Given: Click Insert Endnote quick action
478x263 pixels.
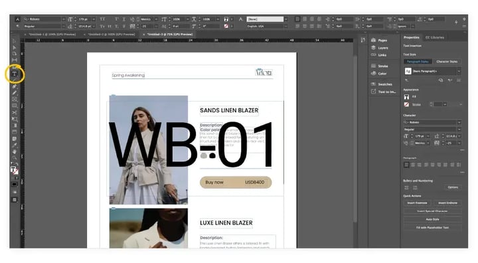Looking at the screenshot, I should pos(447,203).
